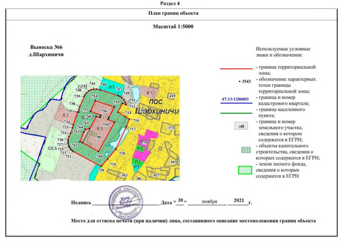Select land parcel :419 on the map
344x243 pixels.
click(171, 96)
